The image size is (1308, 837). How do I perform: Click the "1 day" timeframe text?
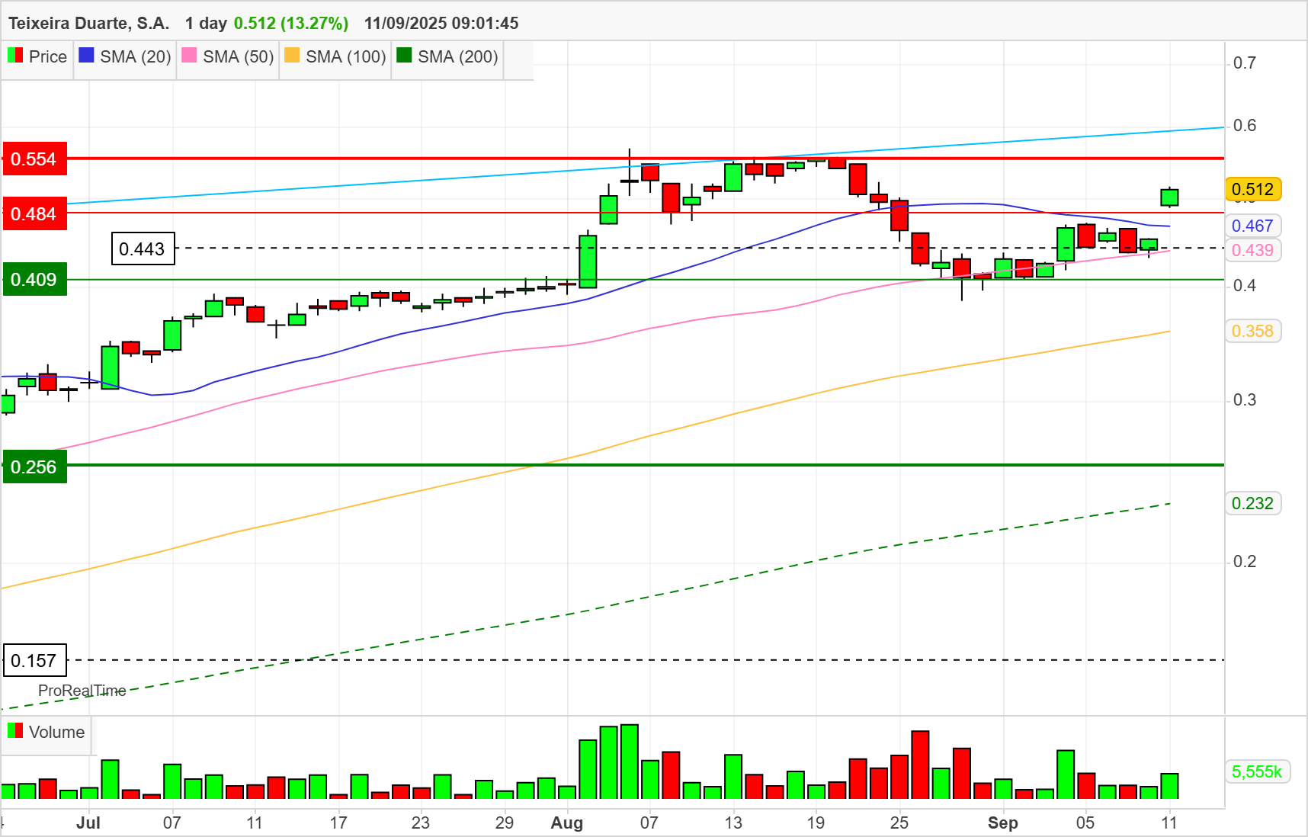[206, 23]
